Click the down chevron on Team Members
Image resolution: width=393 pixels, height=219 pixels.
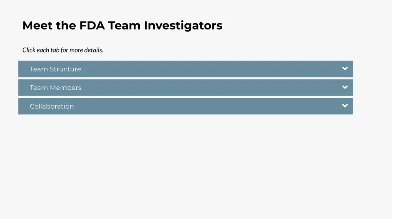pyautogui.click(x=345, y=87)
